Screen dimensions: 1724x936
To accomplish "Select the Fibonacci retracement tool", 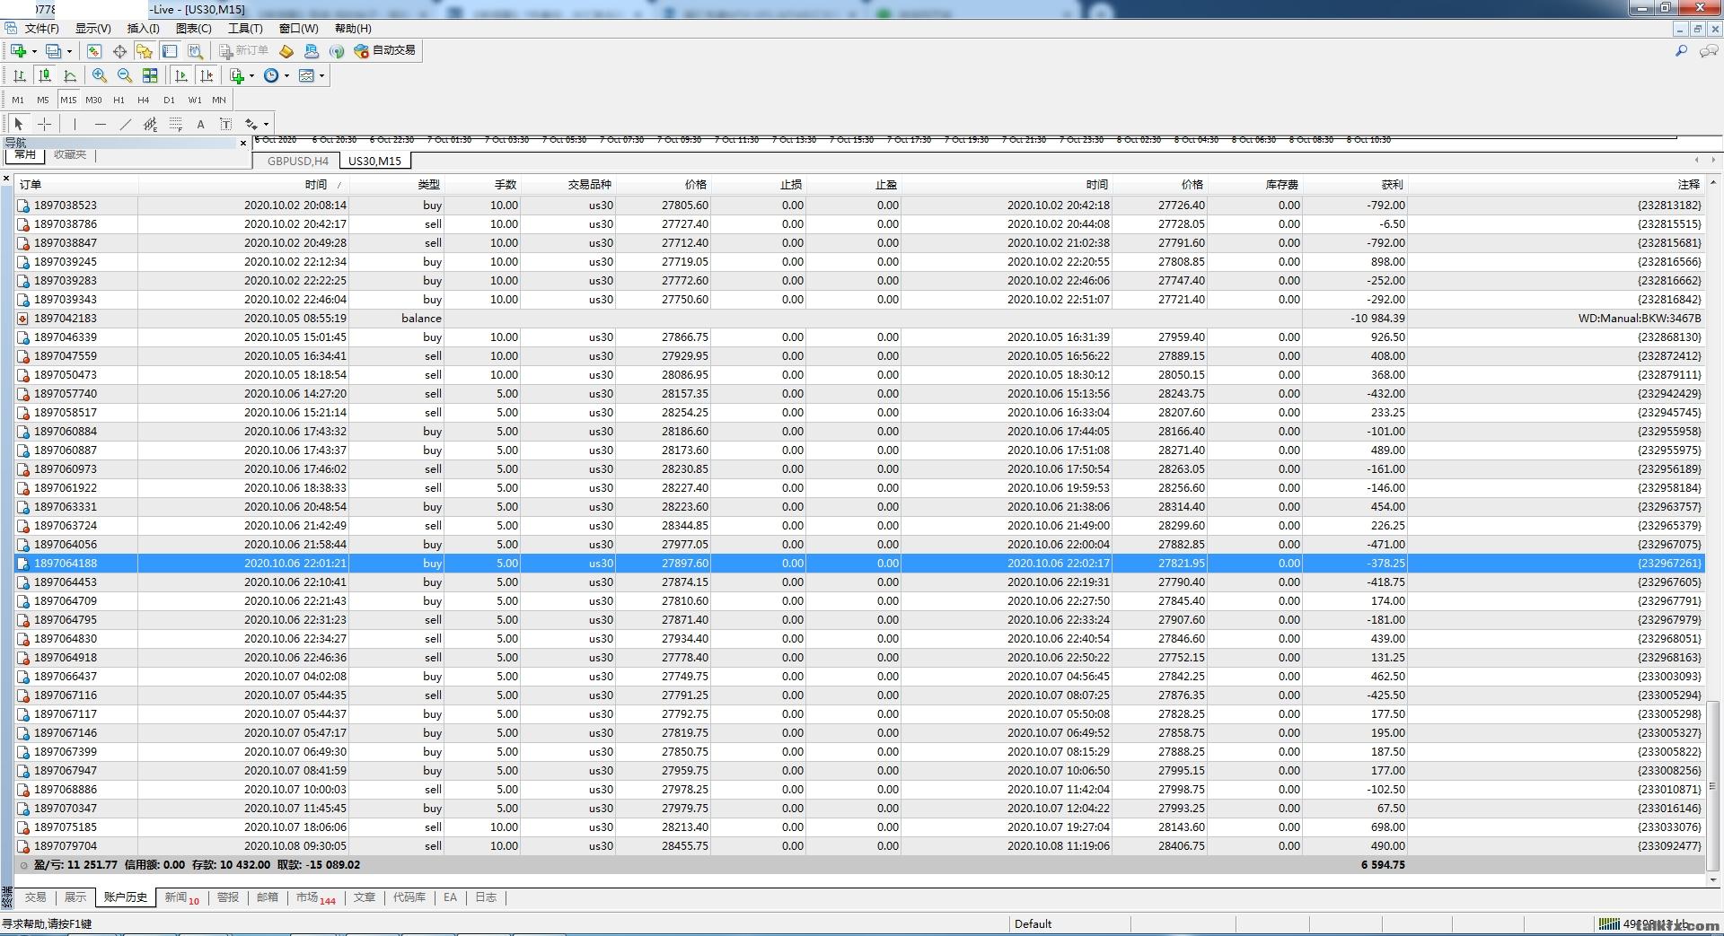I will (175, 125).
